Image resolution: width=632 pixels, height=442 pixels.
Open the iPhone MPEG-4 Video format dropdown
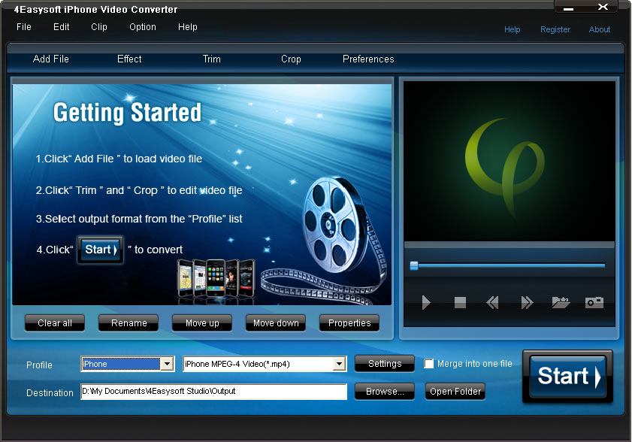339,364
